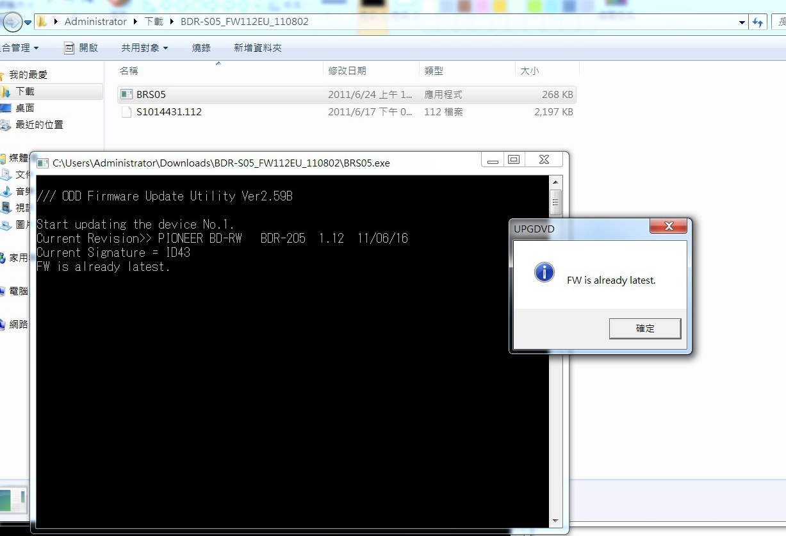Open the 共用對象 dropdown menu
786x536 pixels.
(x=145, y=48)
